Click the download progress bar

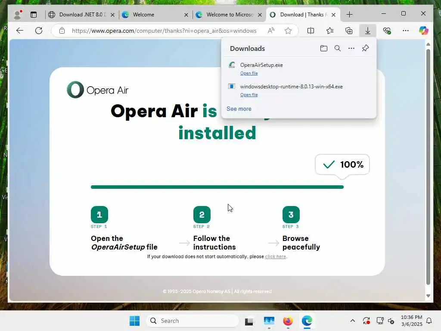[217, 187]
